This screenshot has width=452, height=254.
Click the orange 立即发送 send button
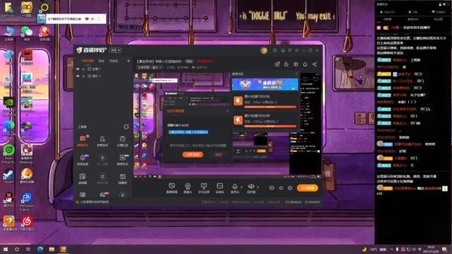pyautogui.click(x=193, y=155)
